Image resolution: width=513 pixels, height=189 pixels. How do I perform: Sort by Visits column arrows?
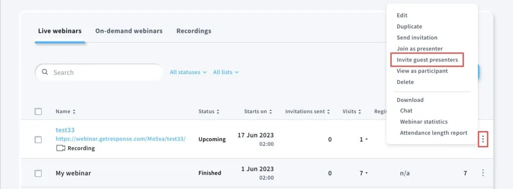[x=360, y=111]
